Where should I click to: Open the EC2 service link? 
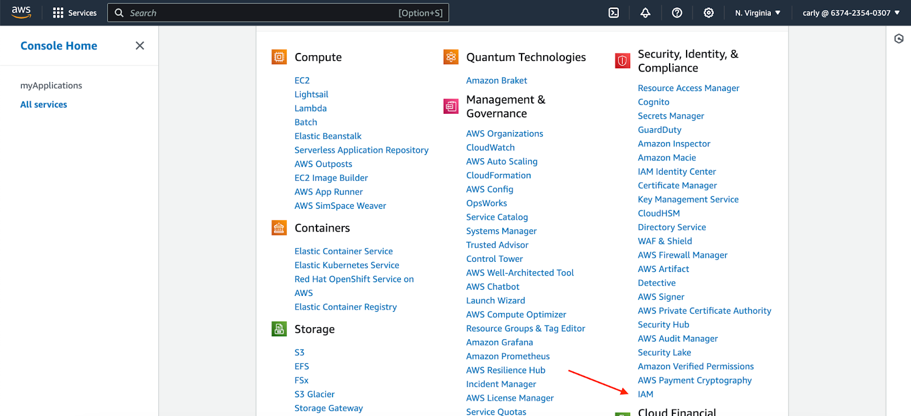302,81
